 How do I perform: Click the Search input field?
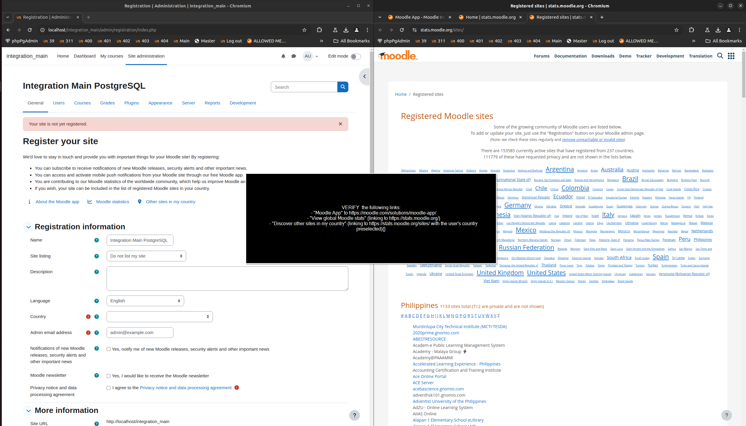pos(304,87)
